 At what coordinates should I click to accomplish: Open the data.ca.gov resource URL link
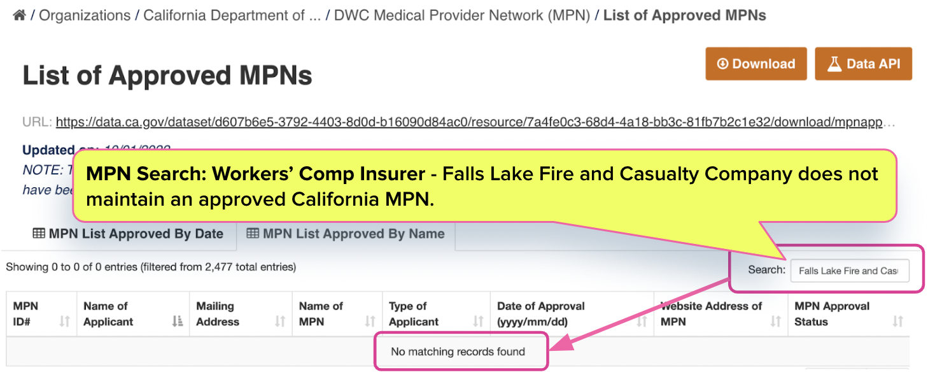[x=475, y=122]
